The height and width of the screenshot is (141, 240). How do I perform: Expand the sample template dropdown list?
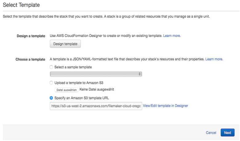pyautogui.click(x=96, y=74)
